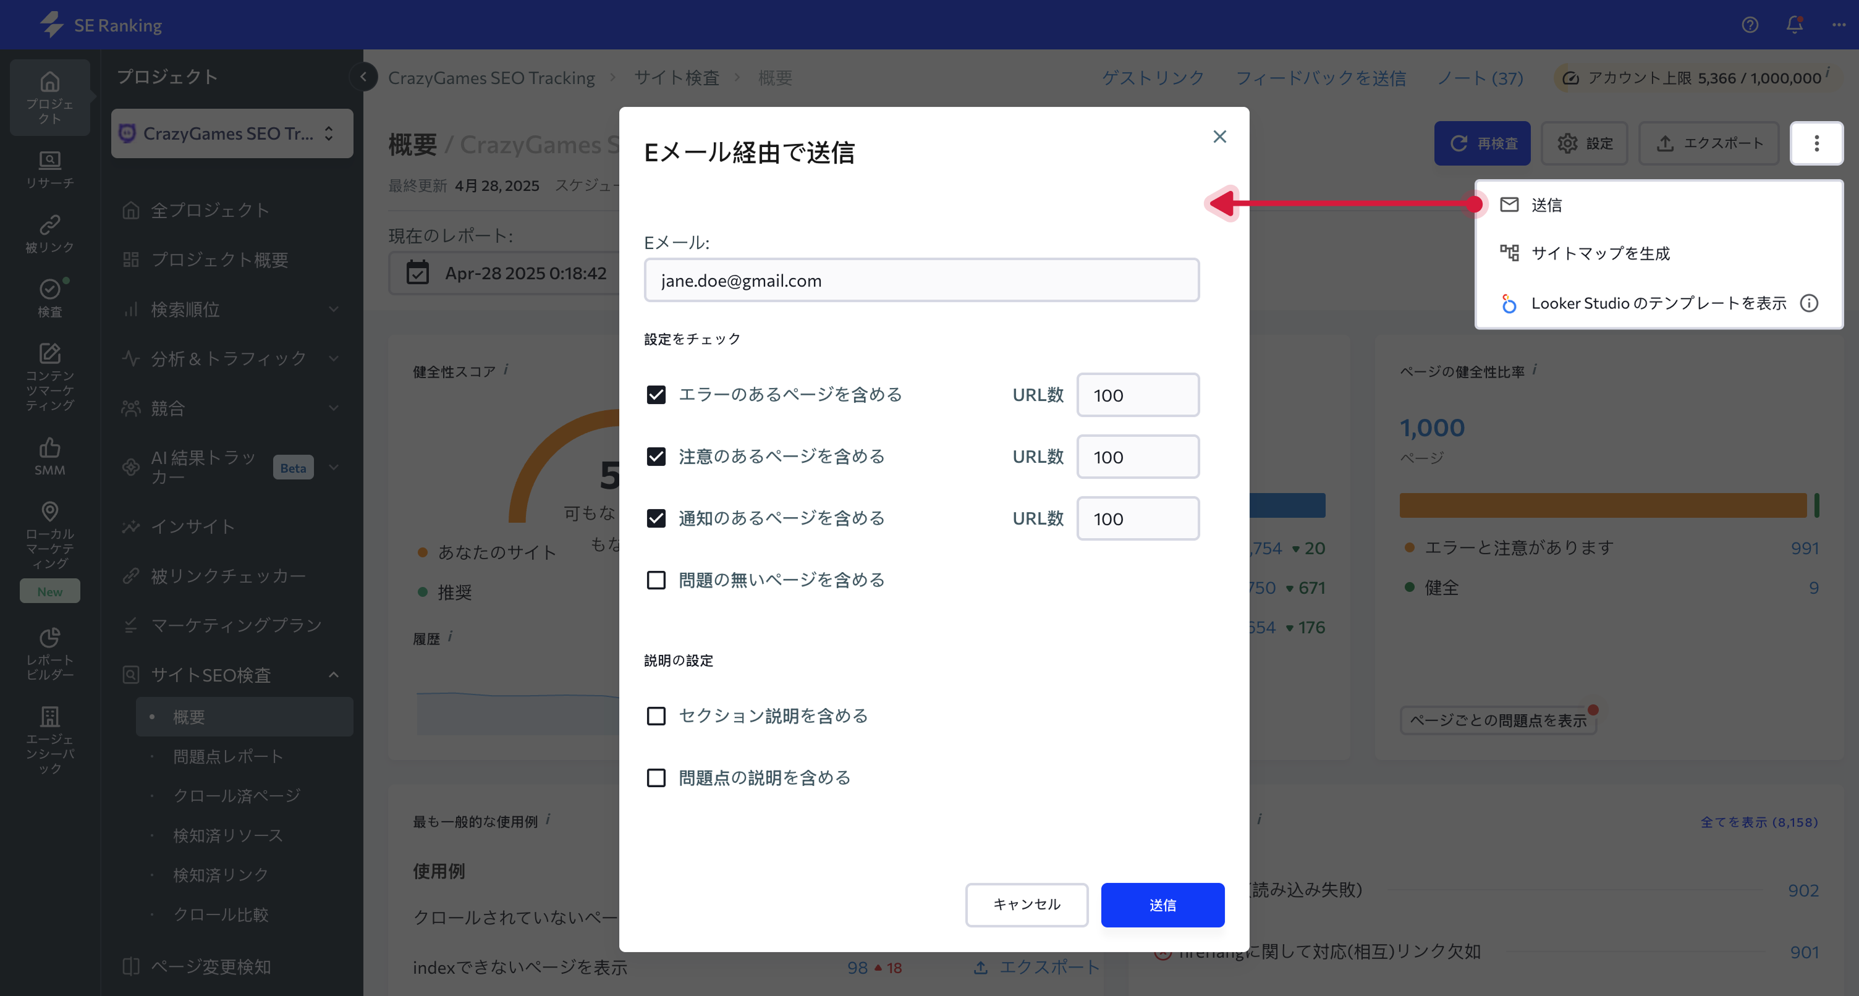Uncheck エラーのあるページを含める
Viewport: 1859px width, 996px height.
pos(656,394)
